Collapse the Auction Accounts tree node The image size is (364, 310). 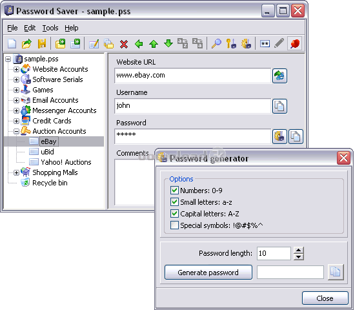pos(16,131)
